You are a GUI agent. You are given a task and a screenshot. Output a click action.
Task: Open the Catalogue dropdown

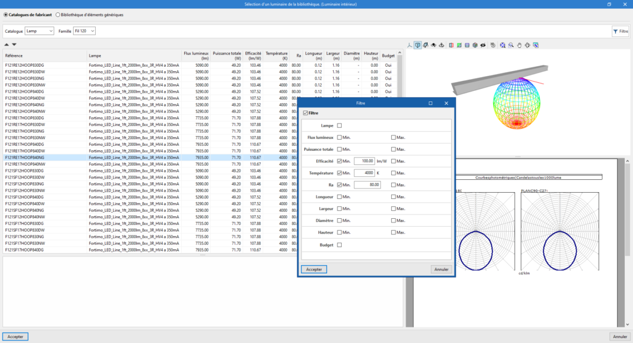40,30
